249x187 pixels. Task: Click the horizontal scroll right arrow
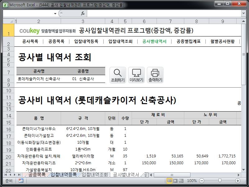(238, 175)
